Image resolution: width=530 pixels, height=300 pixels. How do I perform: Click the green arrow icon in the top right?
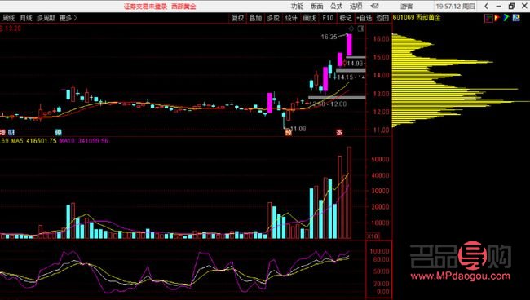[x=506, y=18]
